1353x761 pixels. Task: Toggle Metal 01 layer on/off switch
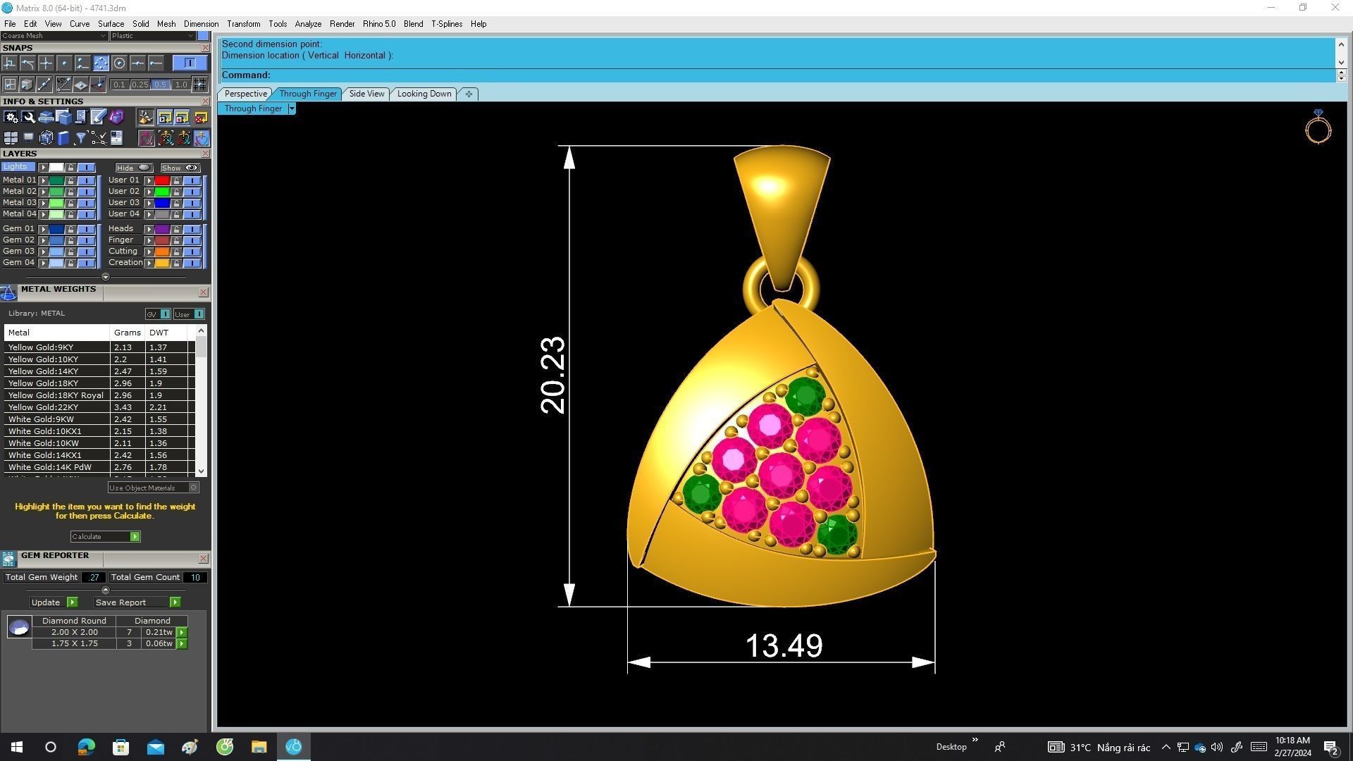(x=86, y=180)
